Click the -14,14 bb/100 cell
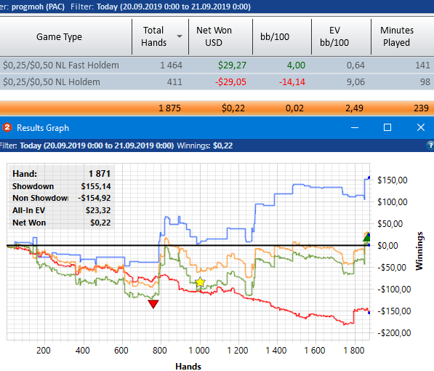This screenshot has width=434, height=371. (x=292, y=82)
